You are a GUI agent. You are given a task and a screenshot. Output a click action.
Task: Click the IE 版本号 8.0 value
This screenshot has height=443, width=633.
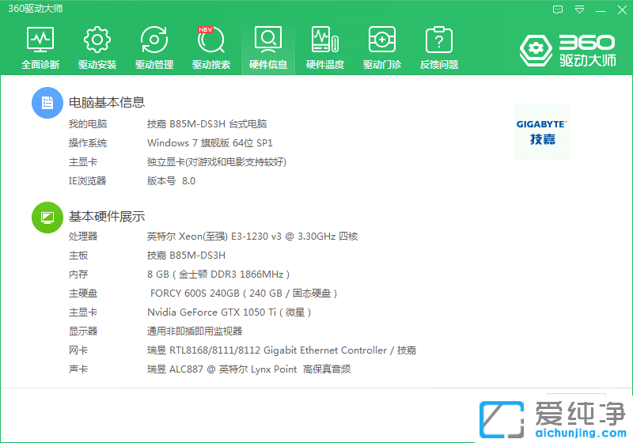[171, 180]
